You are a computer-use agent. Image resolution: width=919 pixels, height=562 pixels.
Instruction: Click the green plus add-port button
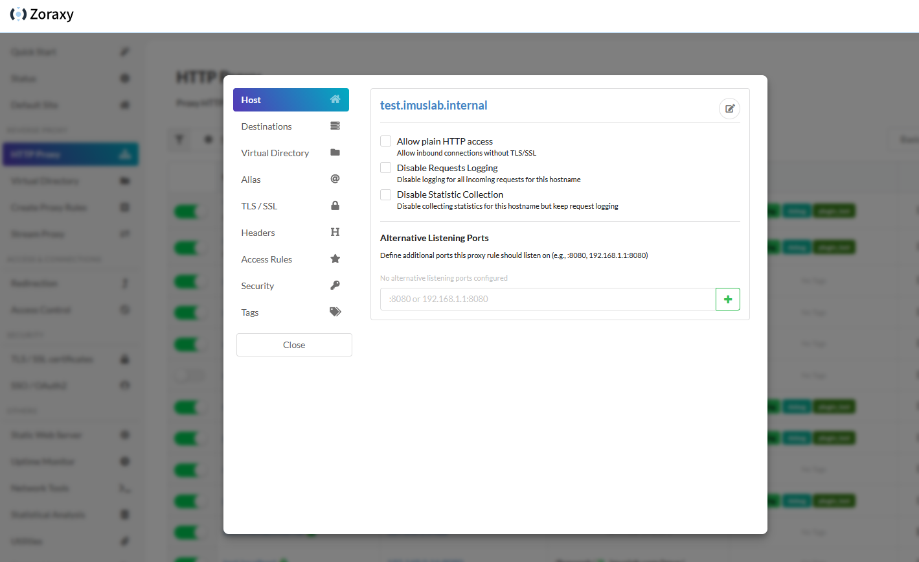(728, 299)
